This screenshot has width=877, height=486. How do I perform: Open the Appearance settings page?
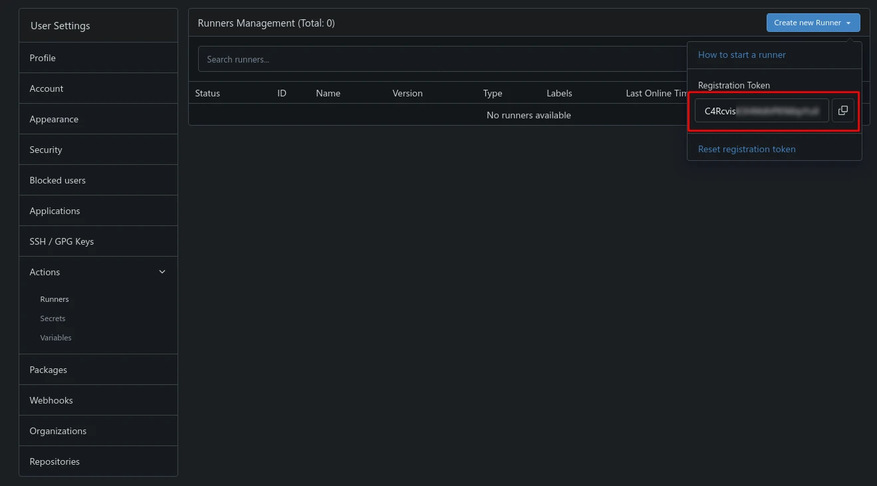click(54, 119)
